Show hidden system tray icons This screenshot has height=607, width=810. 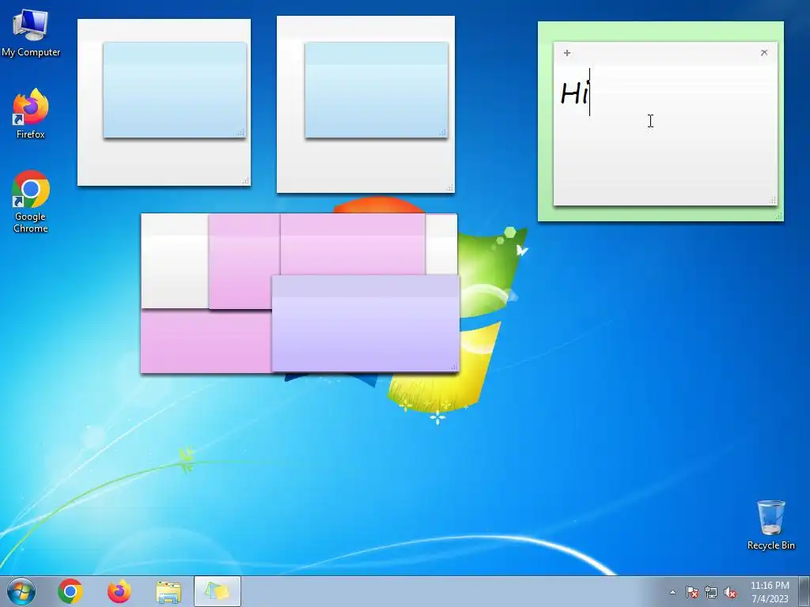coord(672,592)
